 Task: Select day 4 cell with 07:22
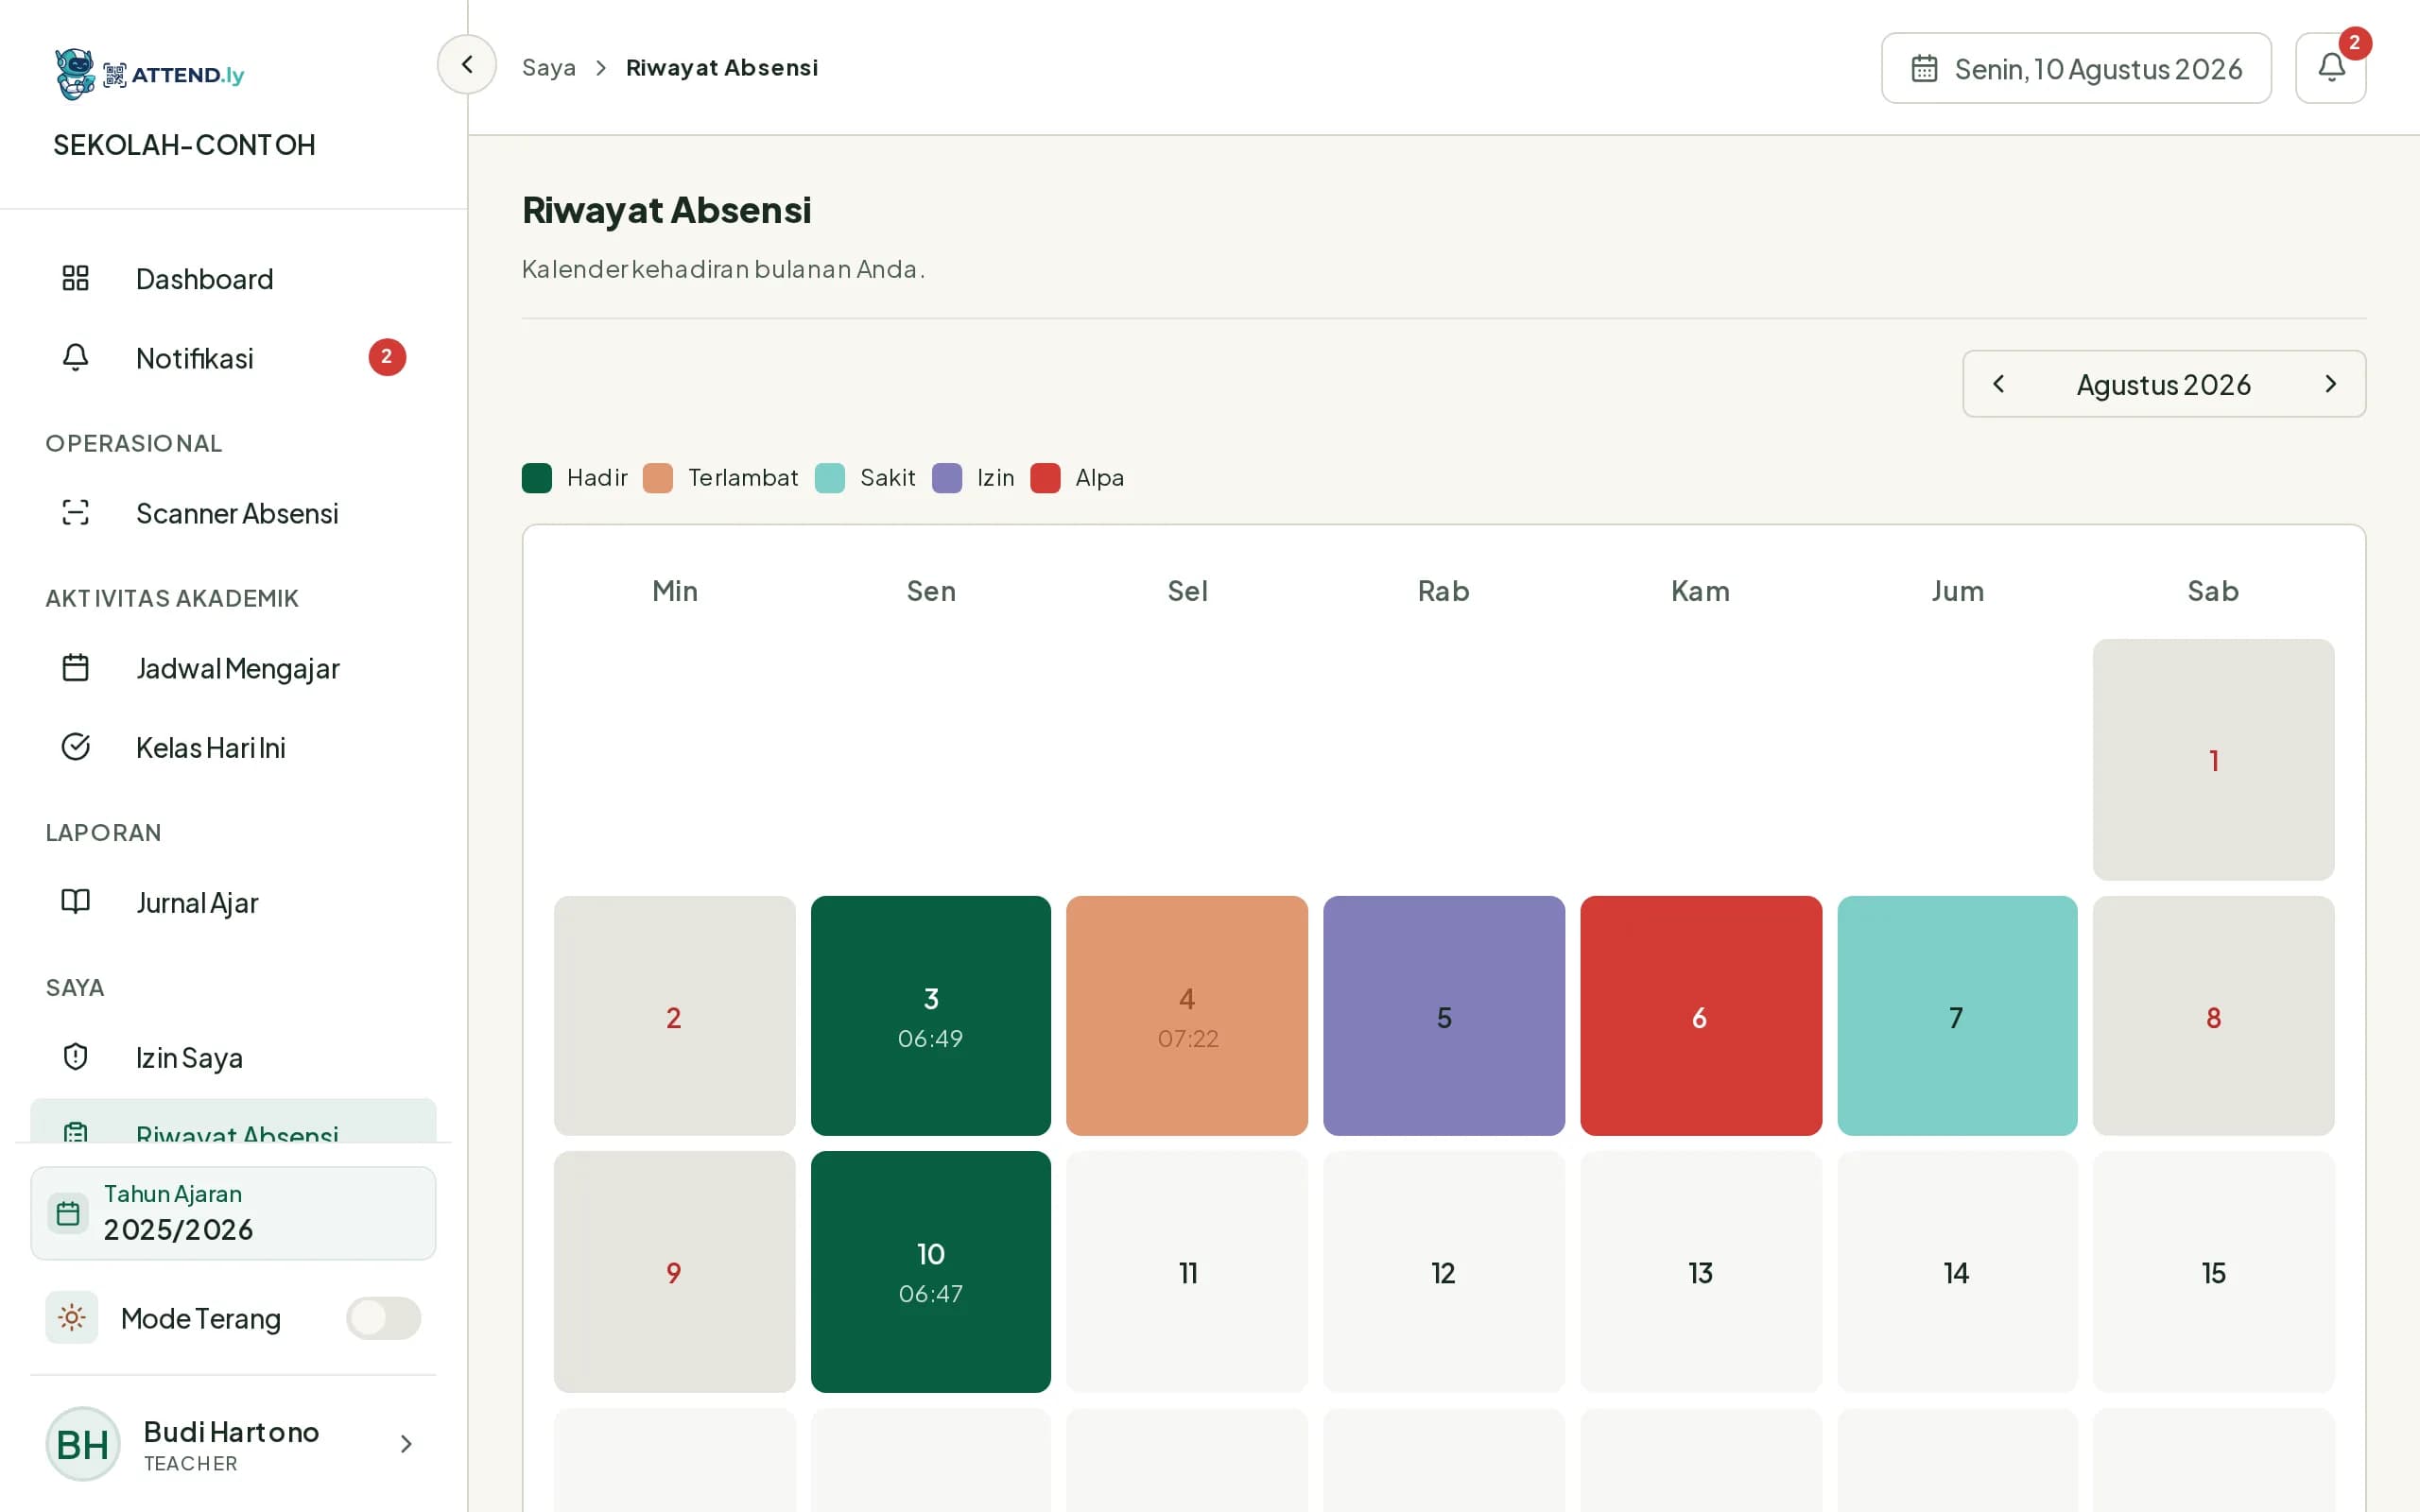tap(1187, 1016)
